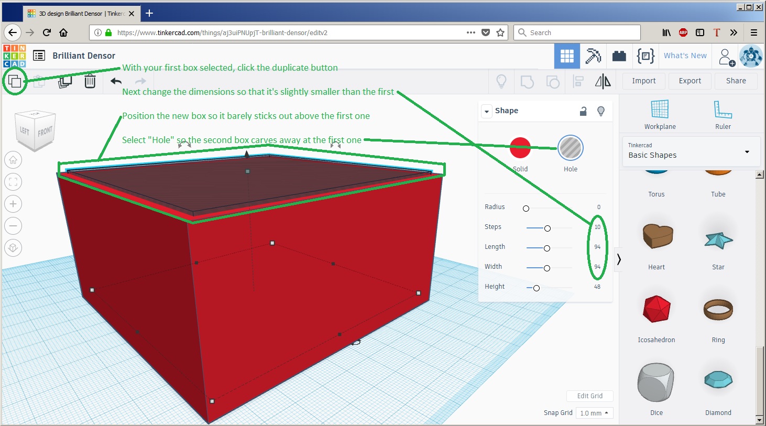Viewport: 766px width, 426px height.
Task: Click the Home view button
Action: [x=13, y=160]
